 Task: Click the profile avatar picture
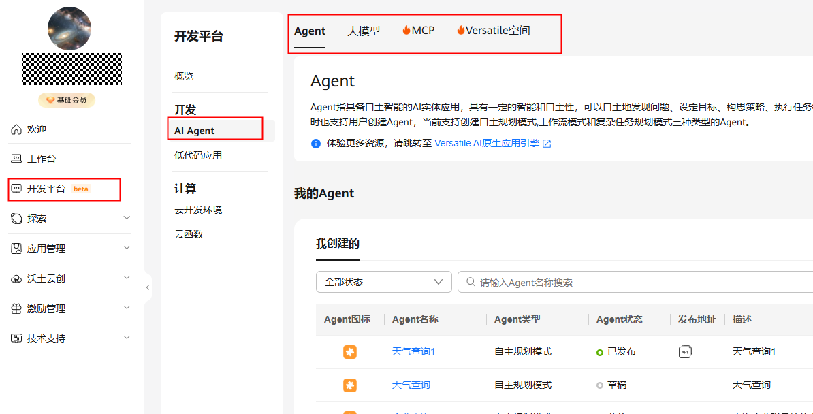[68, 28]
